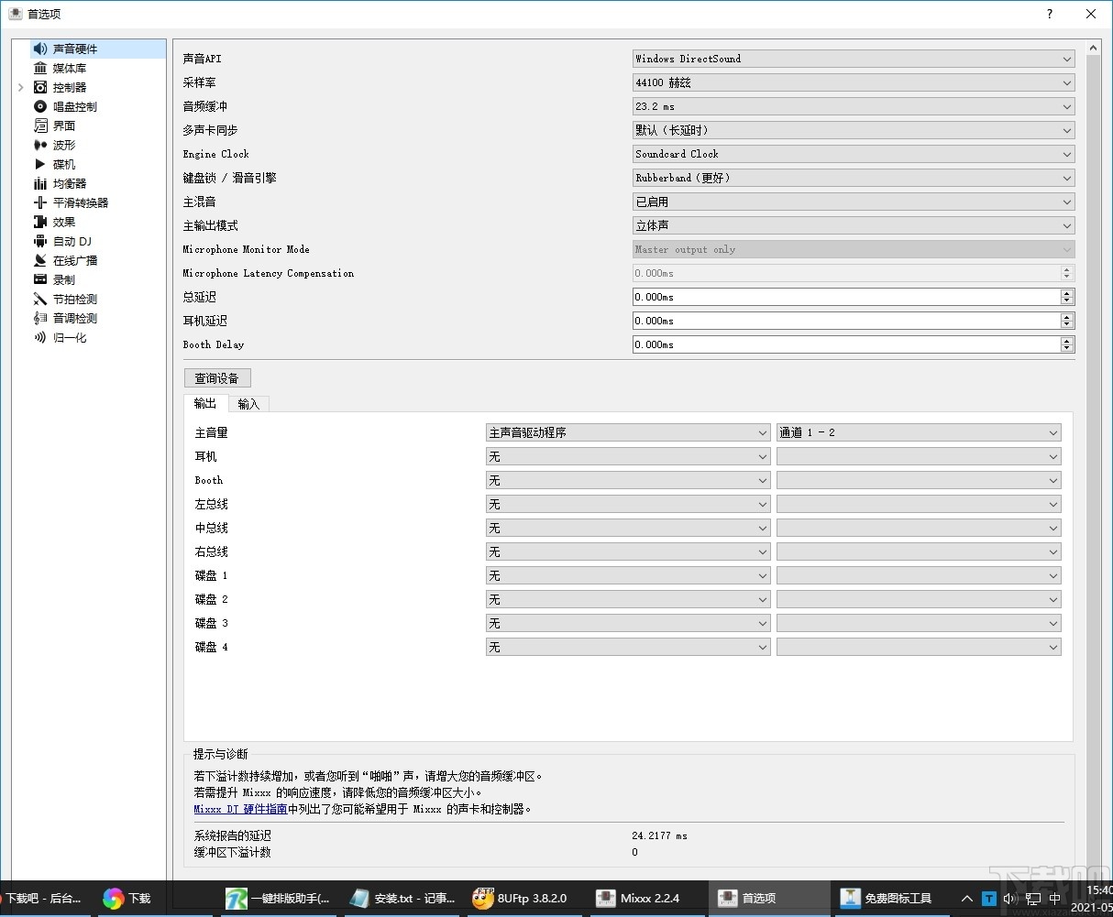Click the 唱盘控制 vinyl icon
1113x917 pixels.
click(40, 106)
